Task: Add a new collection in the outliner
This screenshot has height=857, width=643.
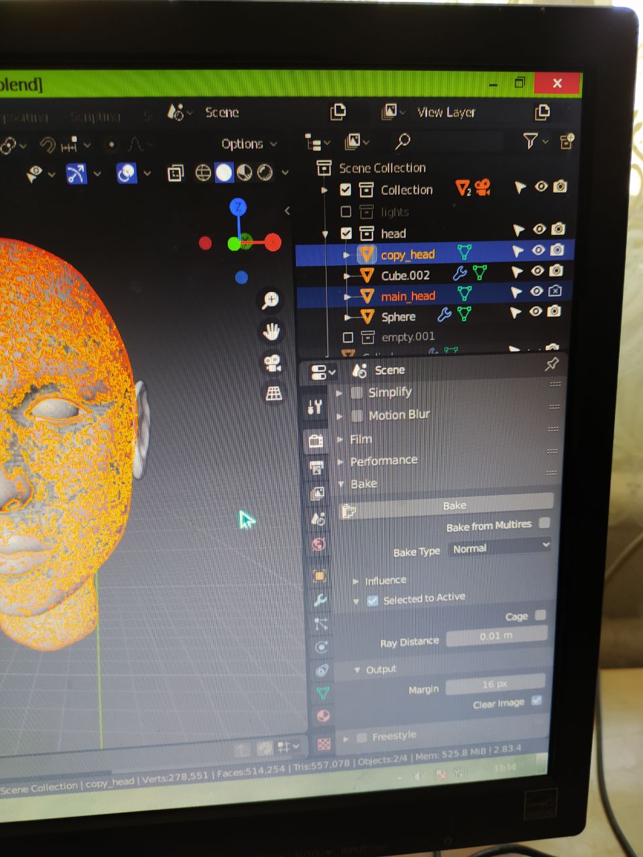Action: (567, 141)
